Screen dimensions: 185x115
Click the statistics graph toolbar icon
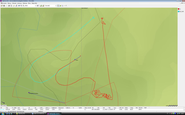[x=62, y=6]
